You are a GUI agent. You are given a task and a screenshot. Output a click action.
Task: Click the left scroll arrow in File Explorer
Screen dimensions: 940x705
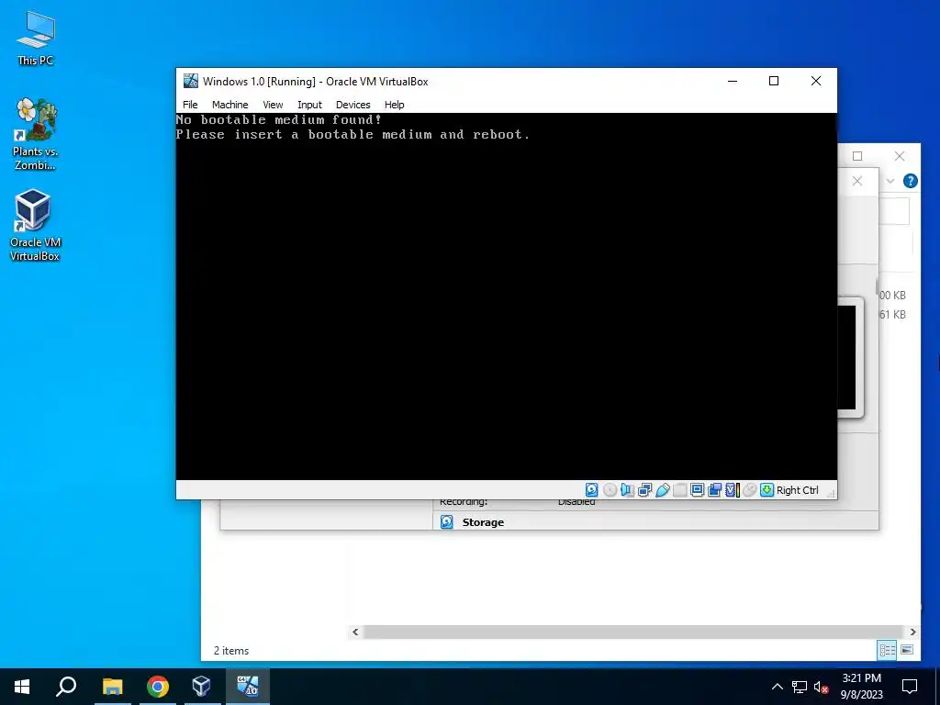[355, 632]
